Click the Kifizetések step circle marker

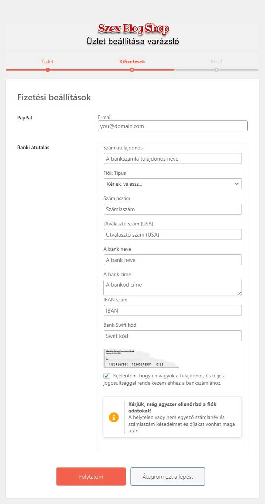click(x=132, y=70)
